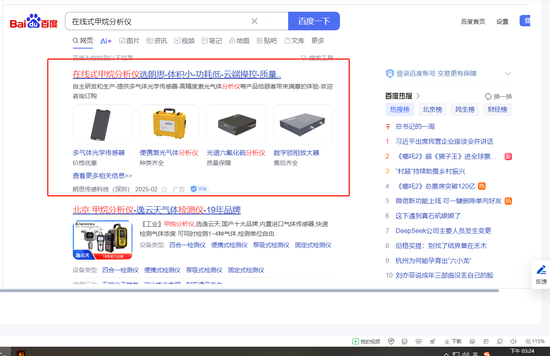Click the Baidu logo
Screen dimensions: 550x356
[34, 21]
